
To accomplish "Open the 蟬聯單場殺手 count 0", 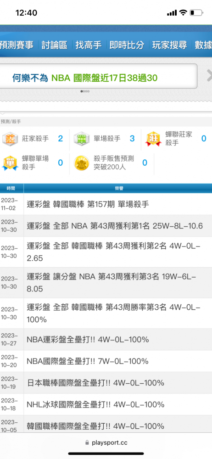I will tap(60, 162).
